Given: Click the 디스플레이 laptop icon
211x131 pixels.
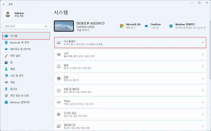Looking at the screenshot, I should coord(59,43).
